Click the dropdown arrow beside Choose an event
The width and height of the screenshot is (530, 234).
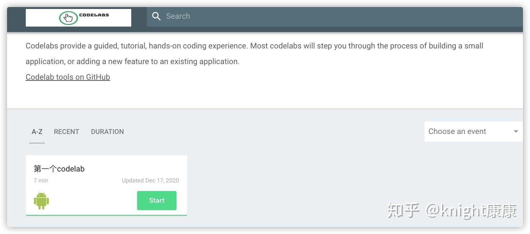point(516,132)
